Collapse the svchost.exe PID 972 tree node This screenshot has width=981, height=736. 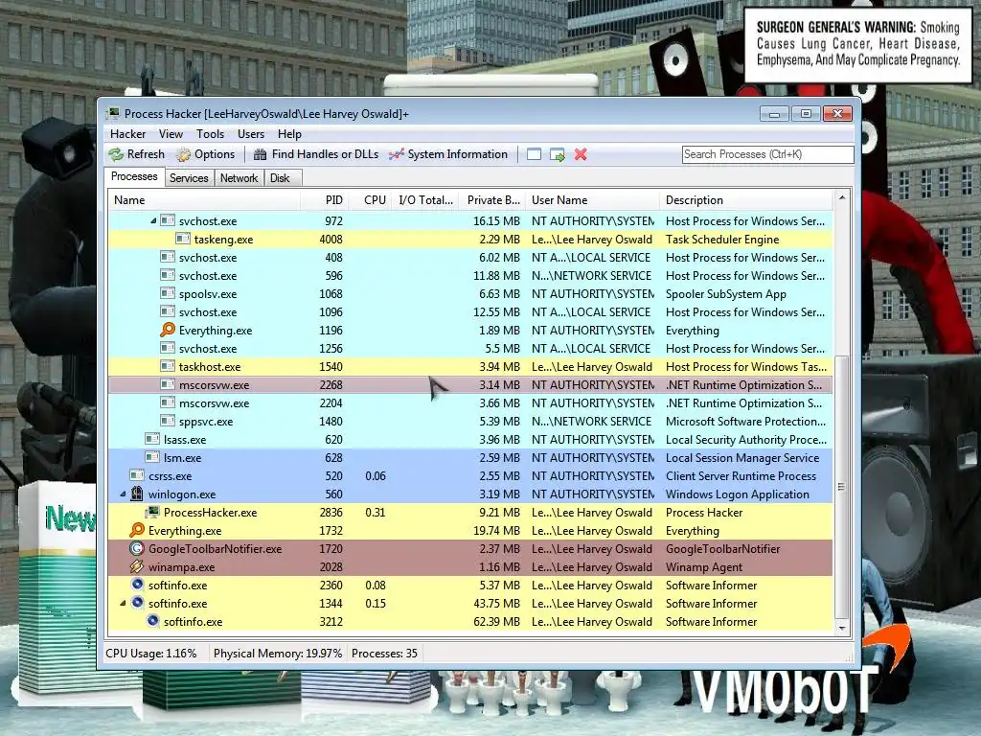tap(153, 220)
